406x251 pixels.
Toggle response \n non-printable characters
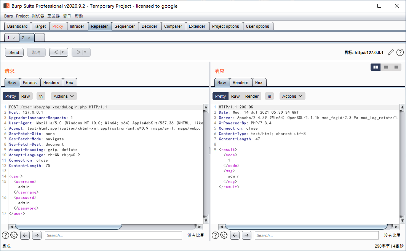click(269, 96)
